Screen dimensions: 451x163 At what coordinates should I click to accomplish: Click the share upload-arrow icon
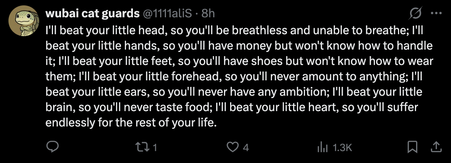(436, 146)
